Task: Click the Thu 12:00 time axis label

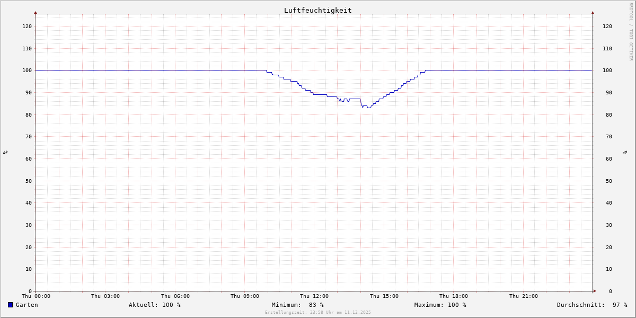Action: 314,296
